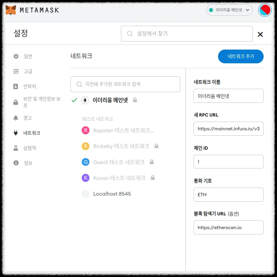Click the 이전에 추가된 네트워크 검색 field

coord(125,84)
